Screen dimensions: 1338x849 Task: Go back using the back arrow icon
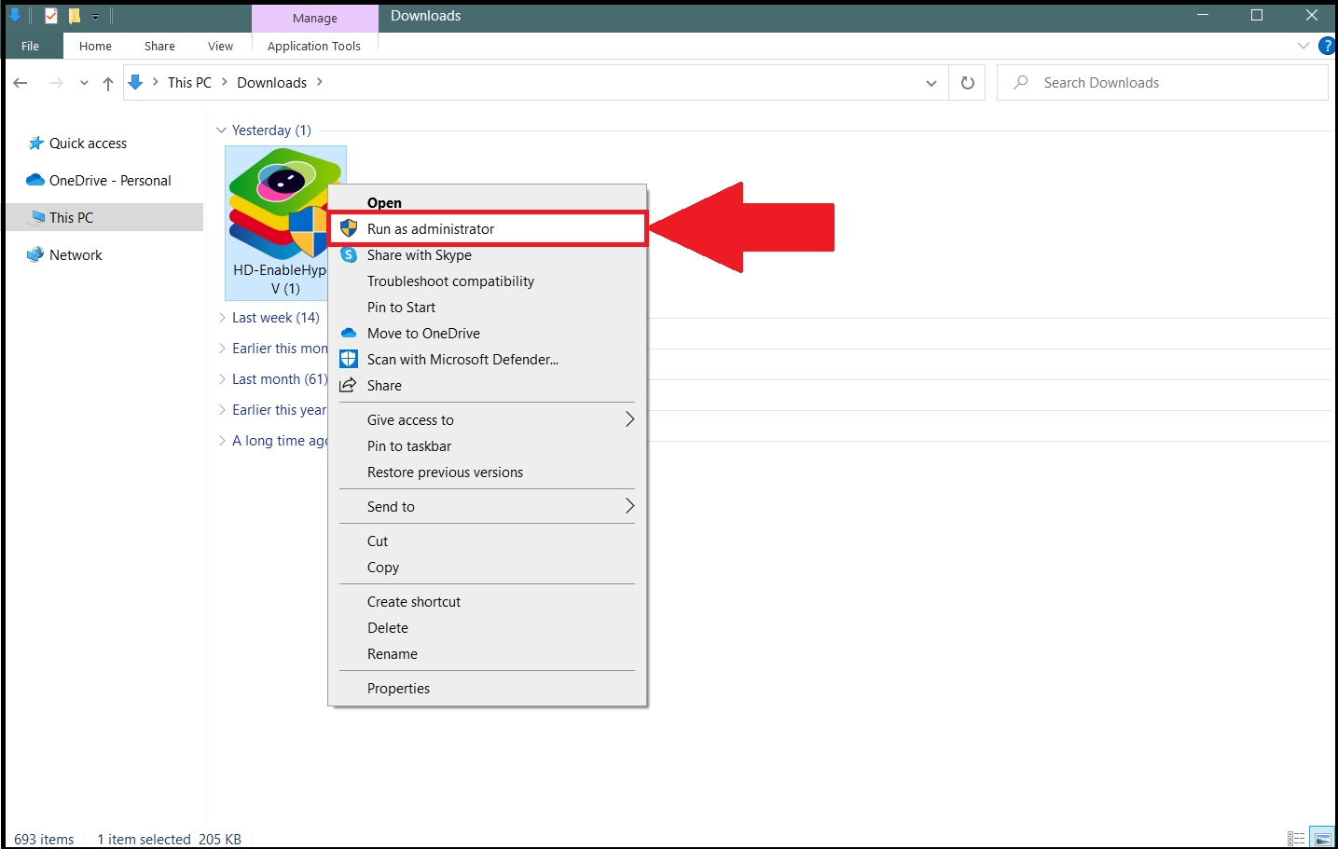coord(20,82)
